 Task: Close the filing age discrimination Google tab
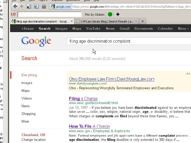coord(72,21)
